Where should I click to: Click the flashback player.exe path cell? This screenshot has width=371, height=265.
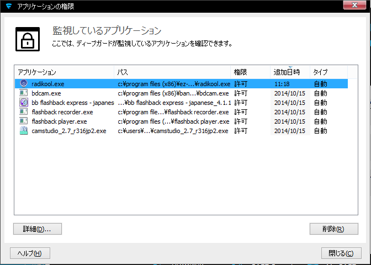[174, 121]
